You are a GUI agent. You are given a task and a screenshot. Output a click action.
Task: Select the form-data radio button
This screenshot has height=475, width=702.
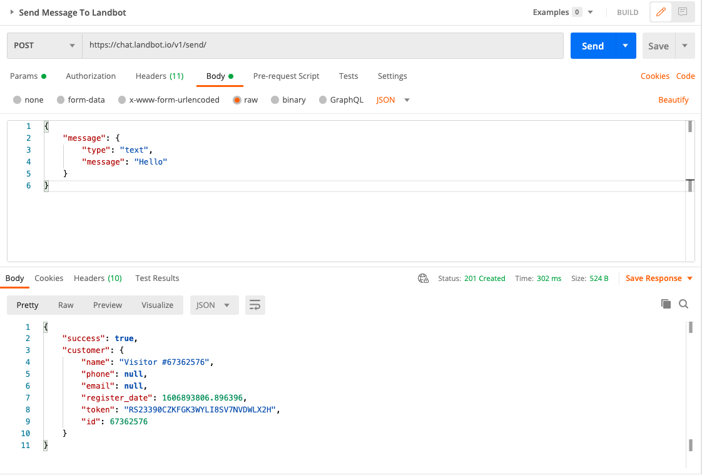[61, 100]
